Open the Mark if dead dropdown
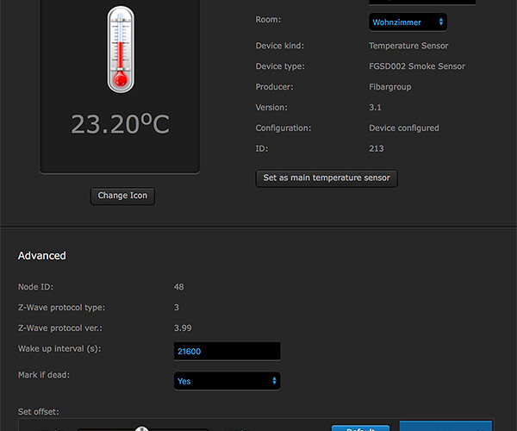Screen dimensions: 517x431 pyautogui.click(x=226, y=380)
